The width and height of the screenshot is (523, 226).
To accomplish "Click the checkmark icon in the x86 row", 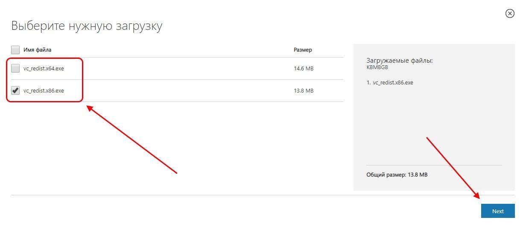I will (15, 90).
